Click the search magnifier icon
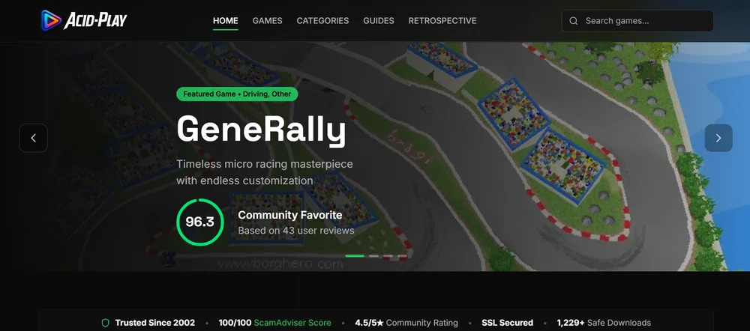This screenshot has width=750, height=331. pos(574,21)
